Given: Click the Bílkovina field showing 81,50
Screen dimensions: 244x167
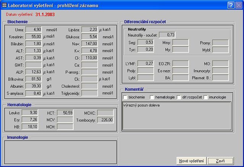Looking at the screenshot, I should click(34, 79).
